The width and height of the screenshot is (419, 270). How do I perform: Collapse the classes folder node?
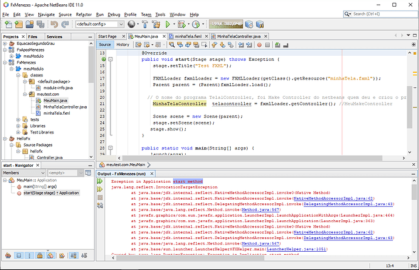18,75
